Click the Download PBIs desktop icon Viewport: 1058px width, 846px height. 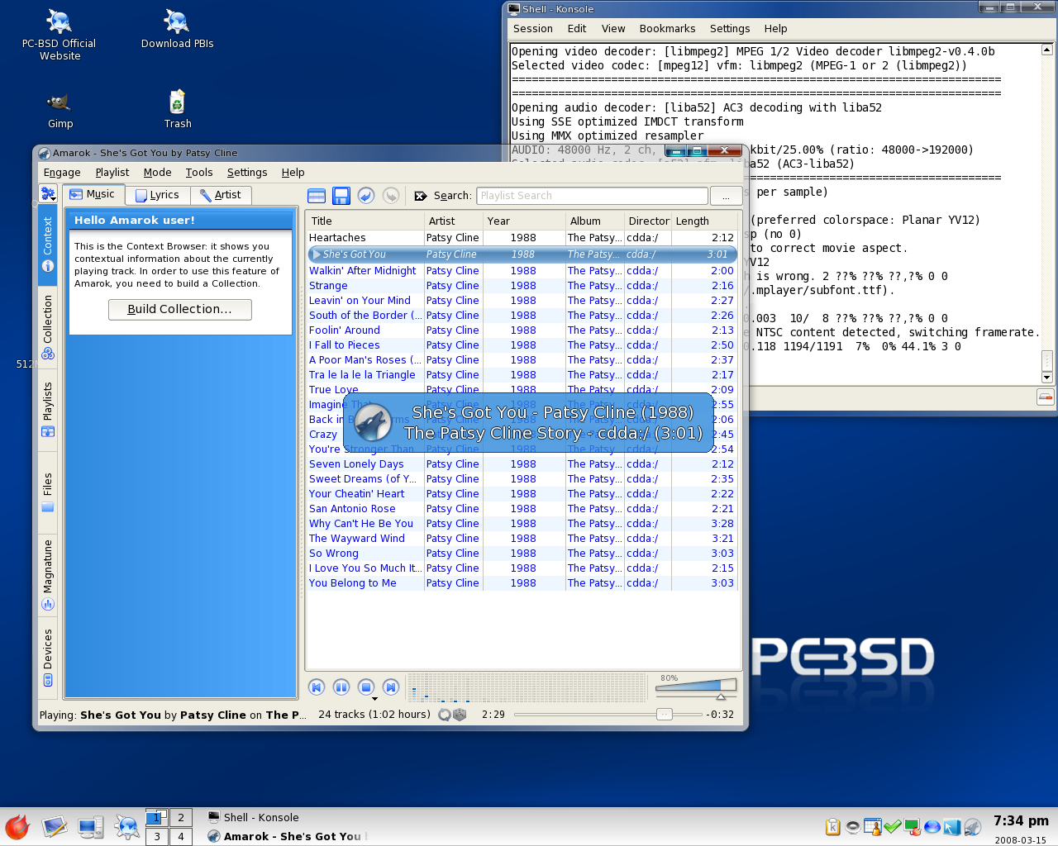point(177,30)
